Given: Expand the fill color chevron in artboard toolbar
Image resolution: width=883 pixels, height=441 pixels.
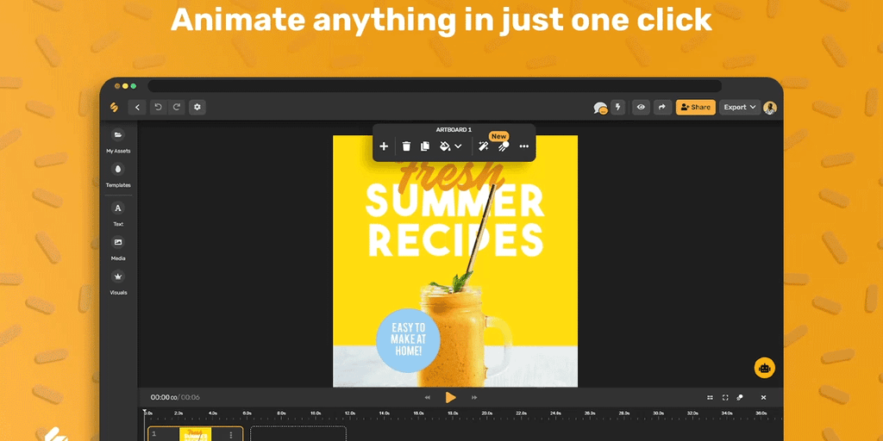Looking at the screenshot, I should coord(459,146).
